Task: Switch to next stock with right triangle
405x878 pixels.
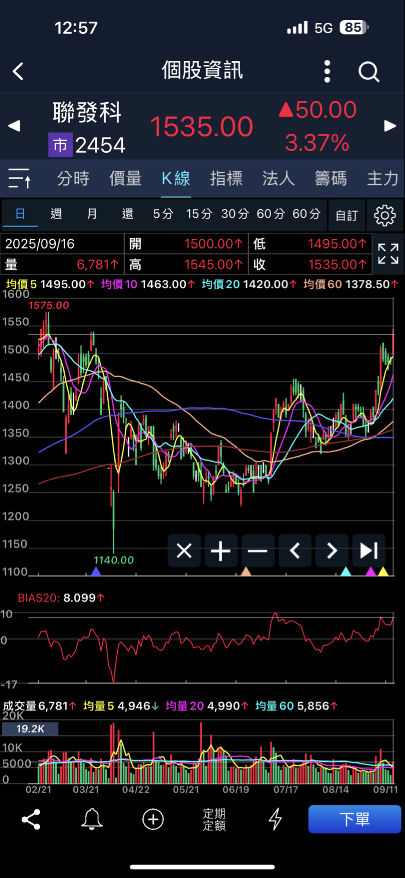Action: [x=390, y=126]
